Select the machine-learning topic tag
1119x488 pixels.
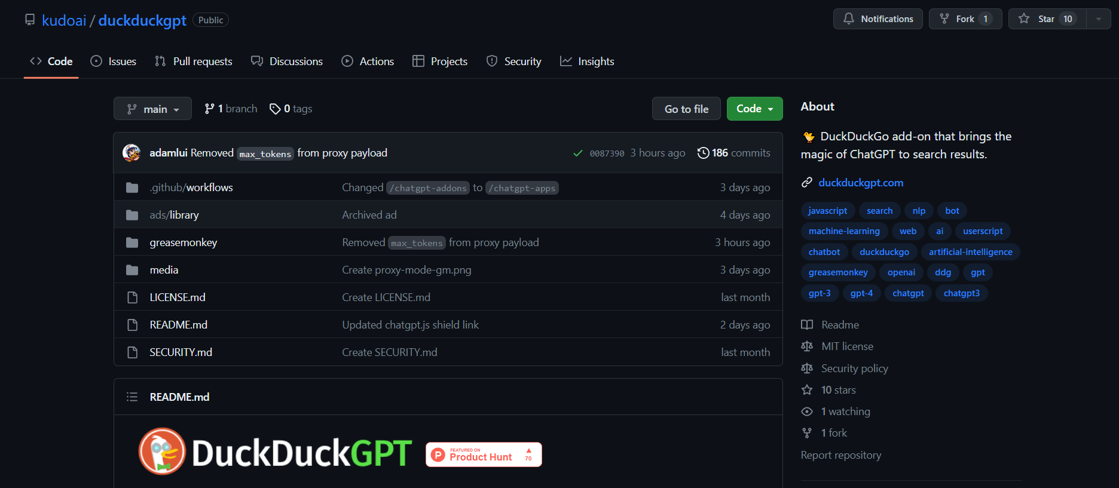point(844,231)
